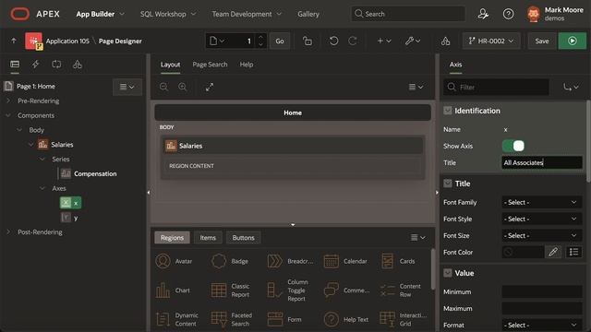Open the Font Size select list
Image resolution: width=591 pixels, height=332 pixels.
click(542, 235)
